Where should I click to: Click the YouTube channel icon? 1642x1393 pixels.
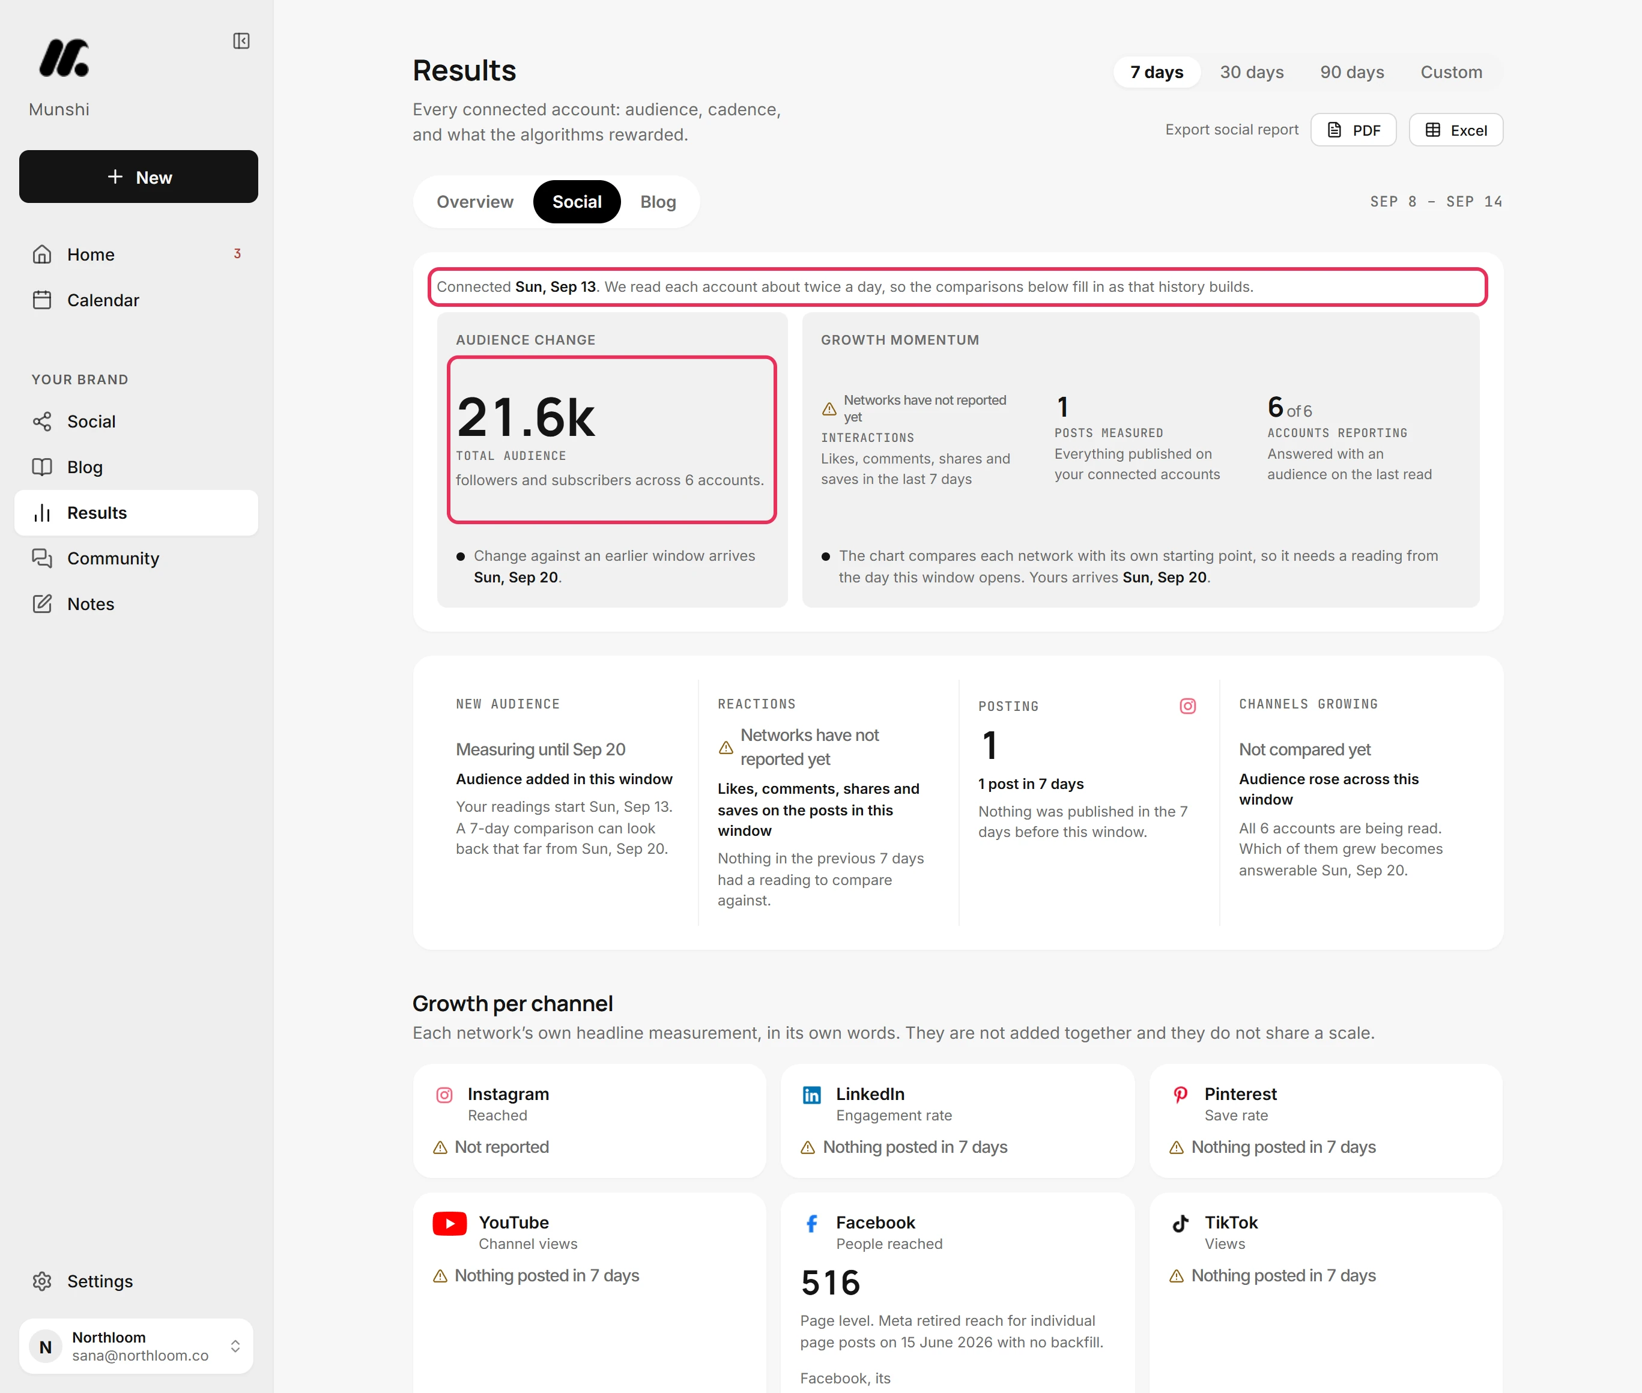[449, 1223]
